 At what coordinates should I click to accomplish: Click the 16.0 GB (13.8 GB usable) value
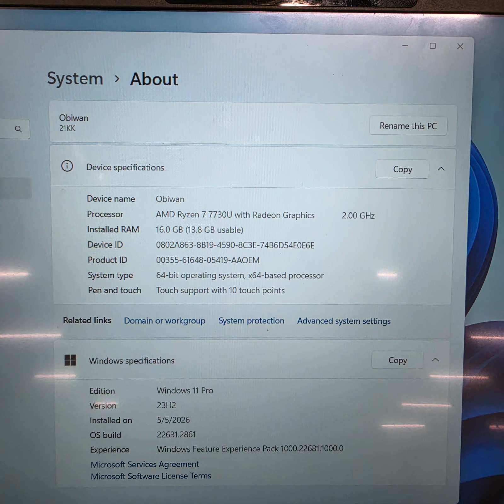199,230
